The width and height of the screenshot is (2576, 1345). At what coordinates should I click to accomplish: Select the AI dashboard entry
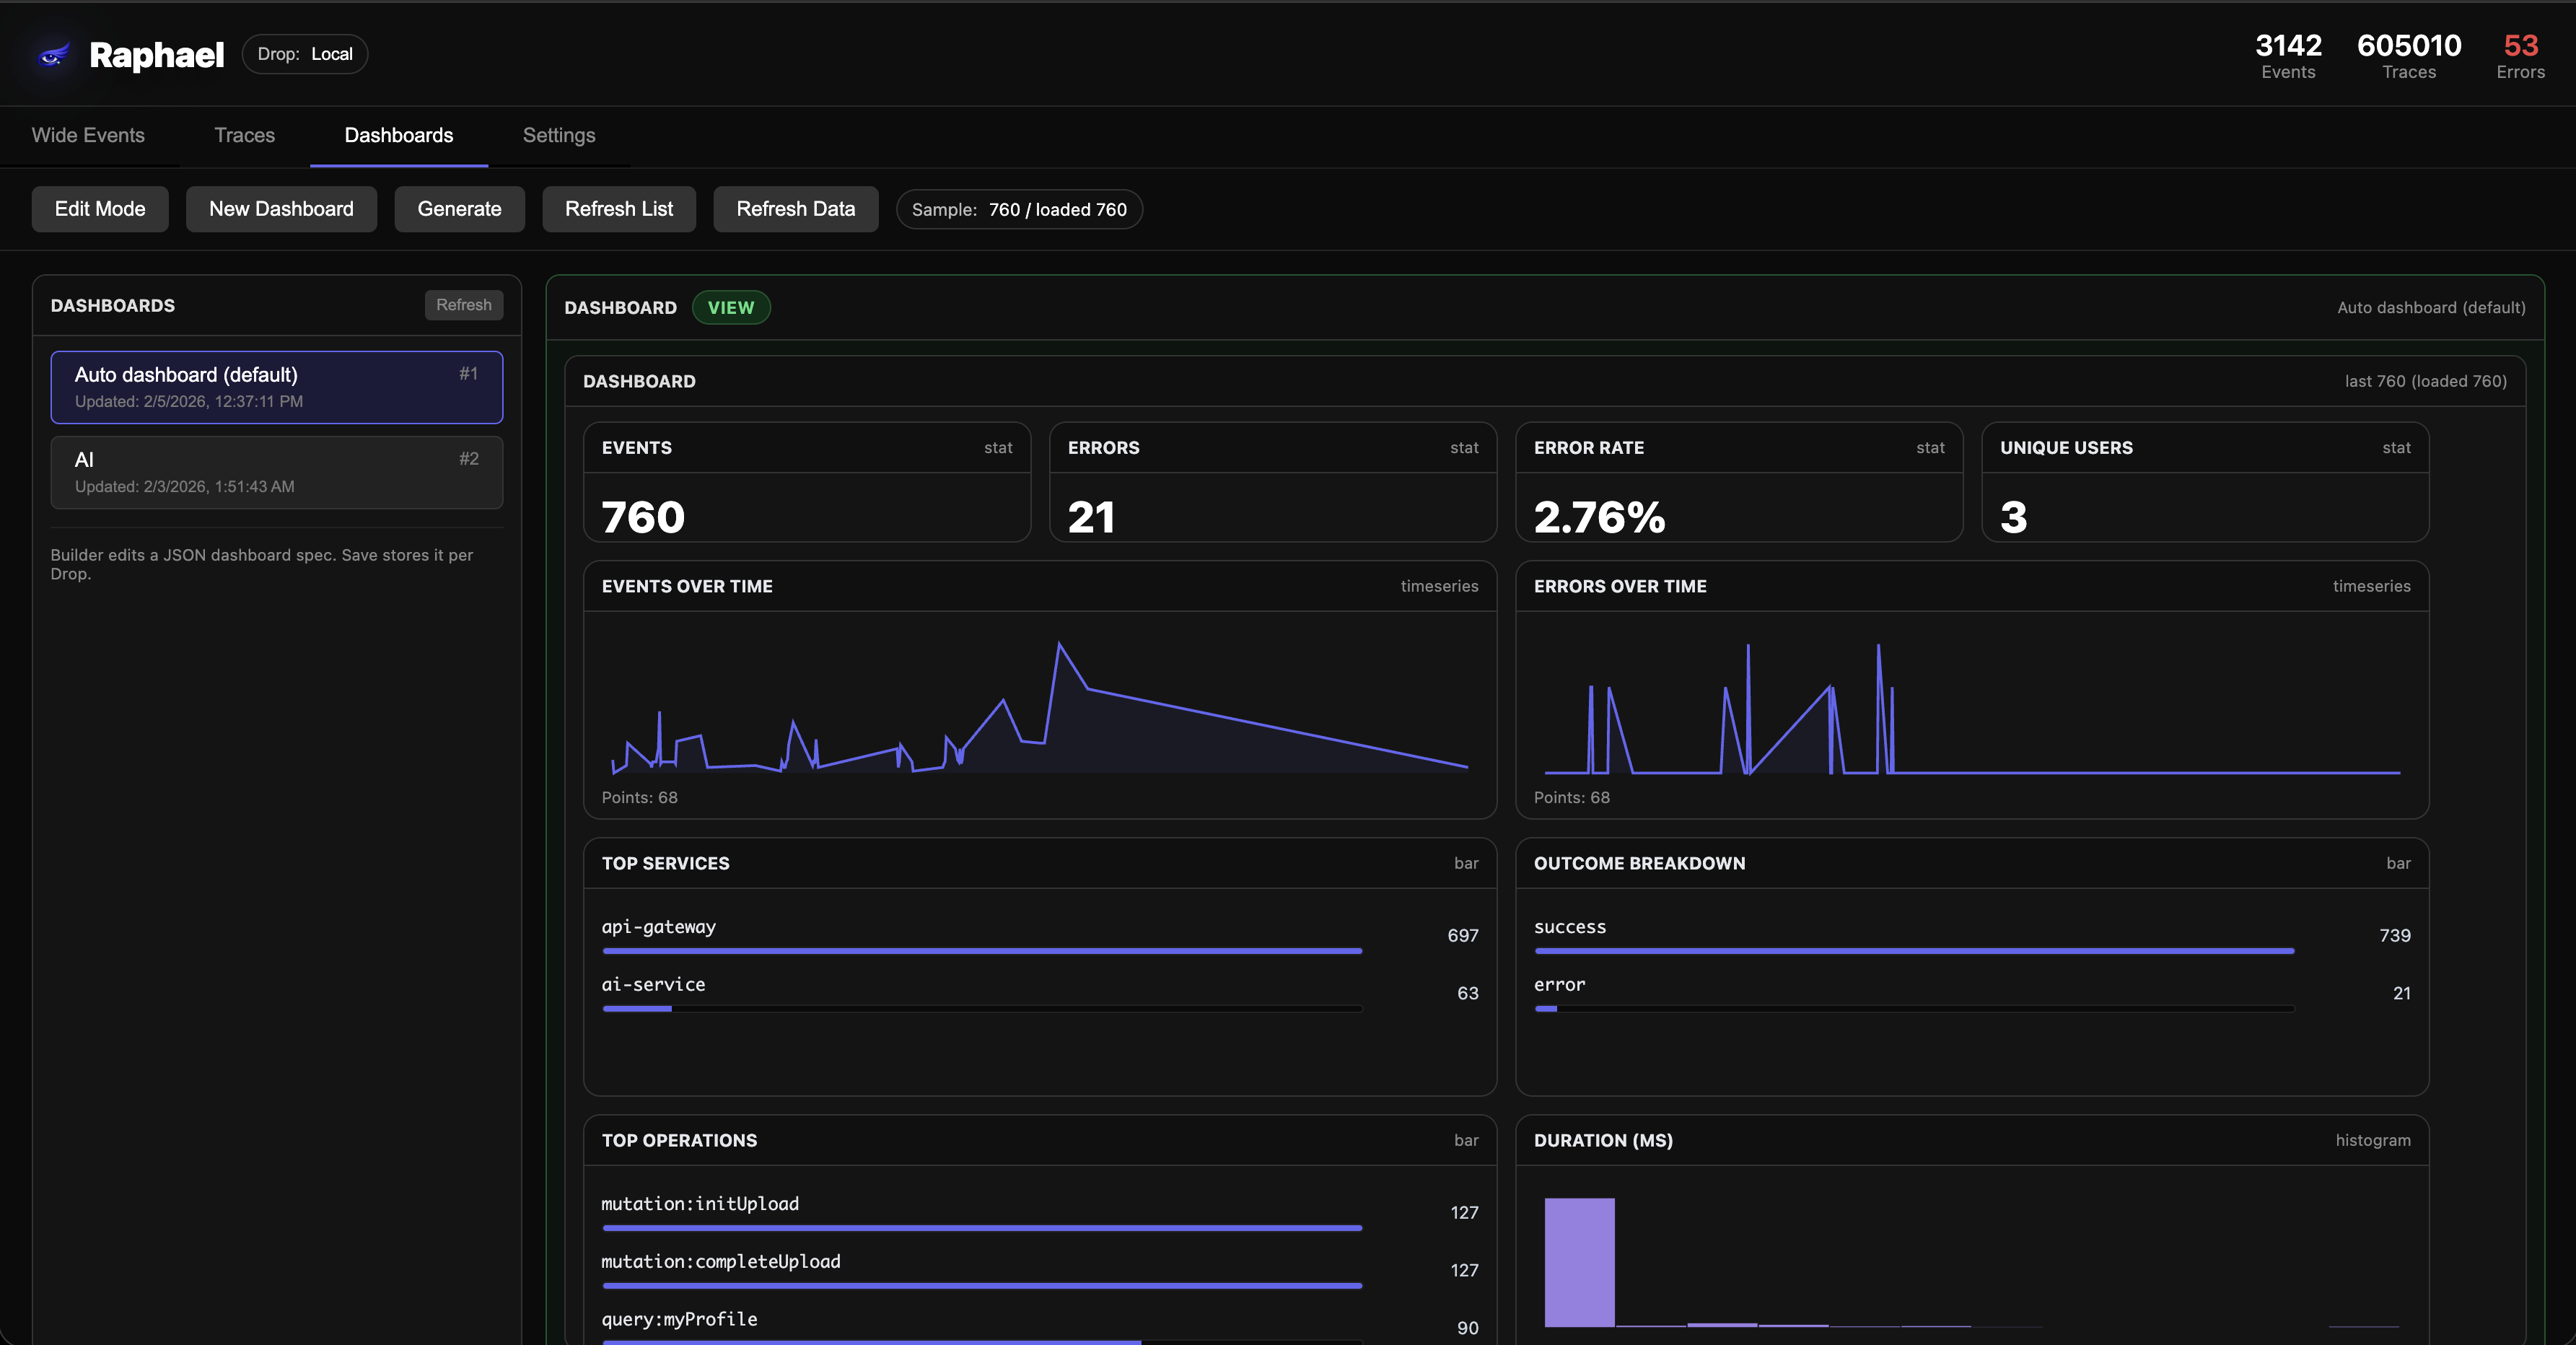[x=276, y=471]
